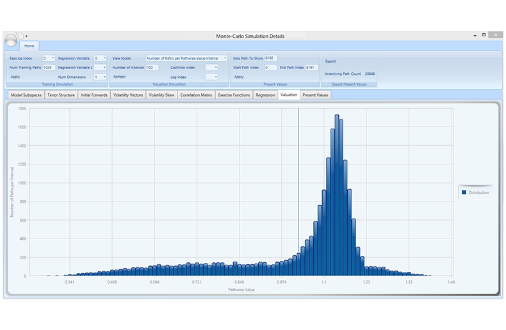Viewport: 506px width, 330px height.
Task: Click the Max Path To Show field
Action: tap(271, 58)
